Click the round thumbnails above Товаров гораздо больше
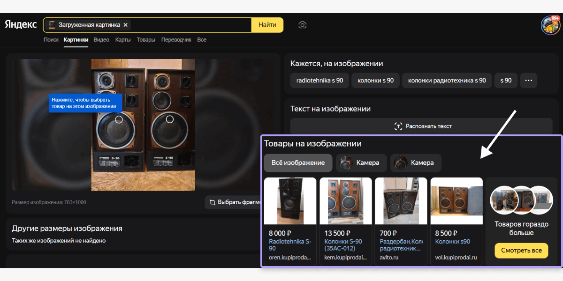 [x=521, y=200]
